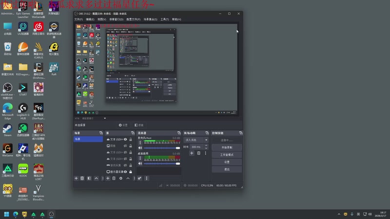The width and height of the screenshot is (390, 219).
Task: Open Windows Start menu on taskbar
Action: tap(7, 214)
